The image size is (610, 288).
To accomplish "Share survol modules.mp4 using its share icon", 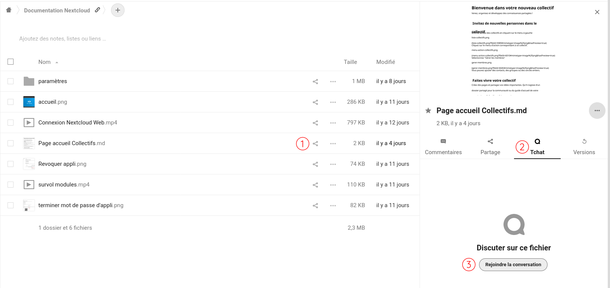I will point(315,185).
